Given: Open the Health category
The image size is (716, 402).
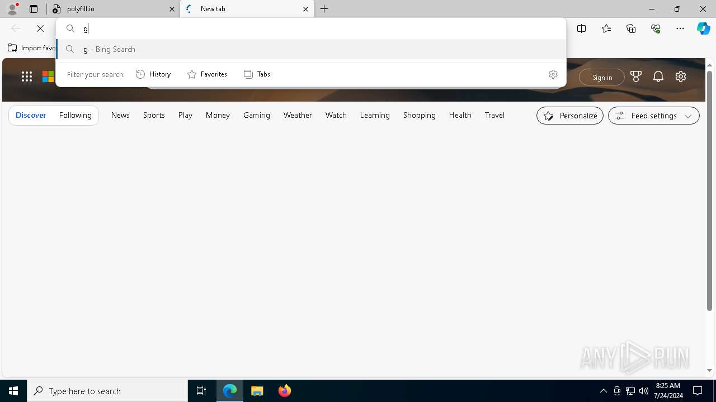Looking at the screenshot, I should point(460,115).
